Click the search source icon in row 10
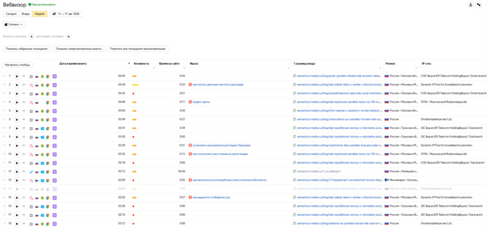The height and width of the screenshot is (228, 487). [31, 154]
